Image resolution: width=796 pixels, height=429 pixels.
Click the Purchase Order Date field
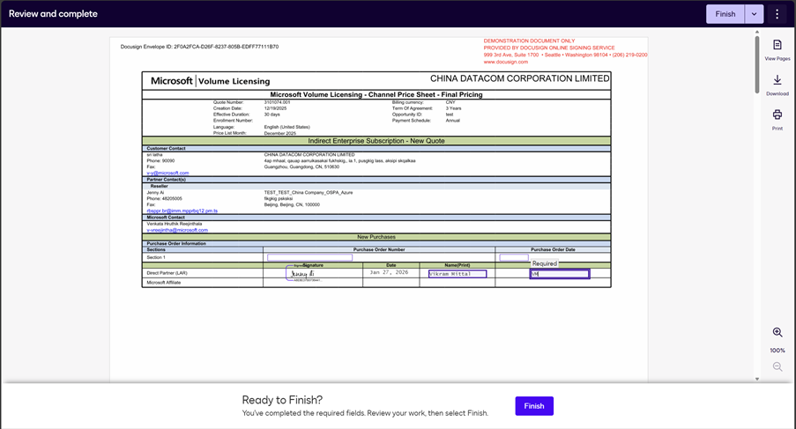(514, 257)
